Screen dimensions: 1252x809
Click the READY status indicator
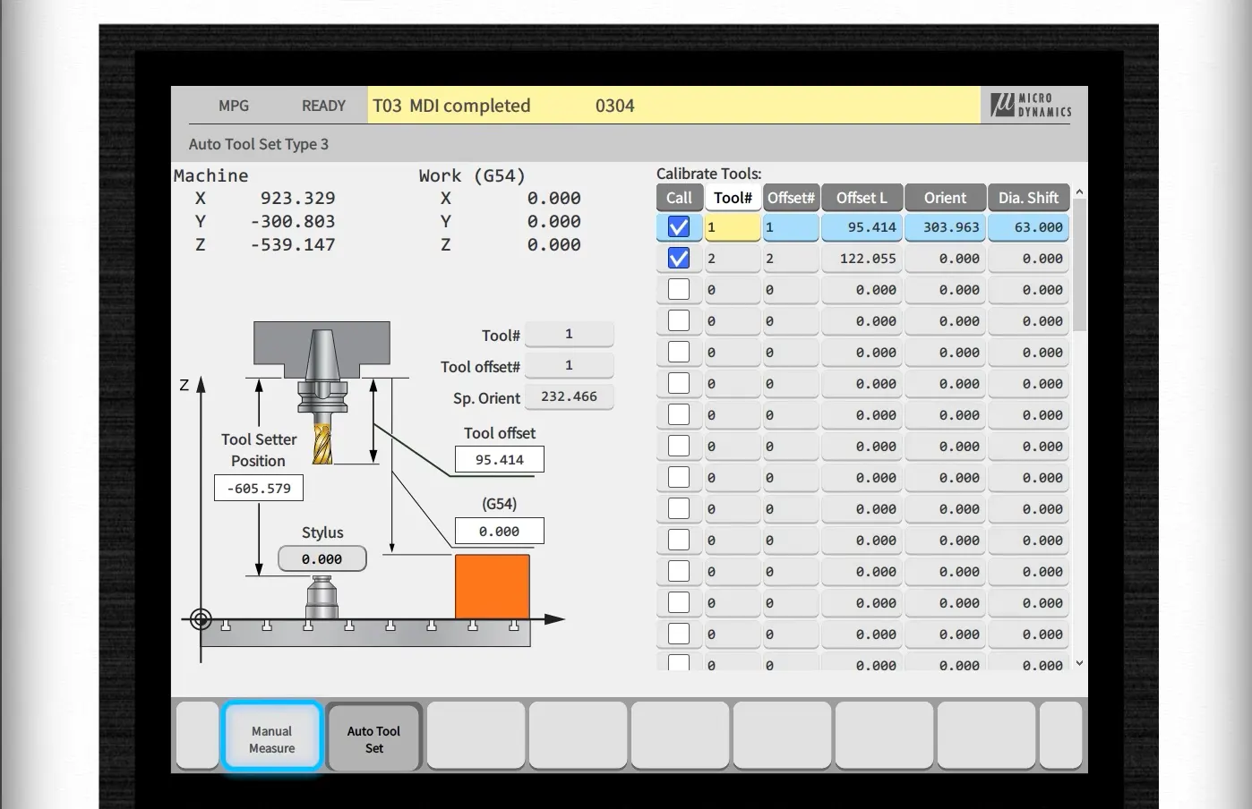323,106
